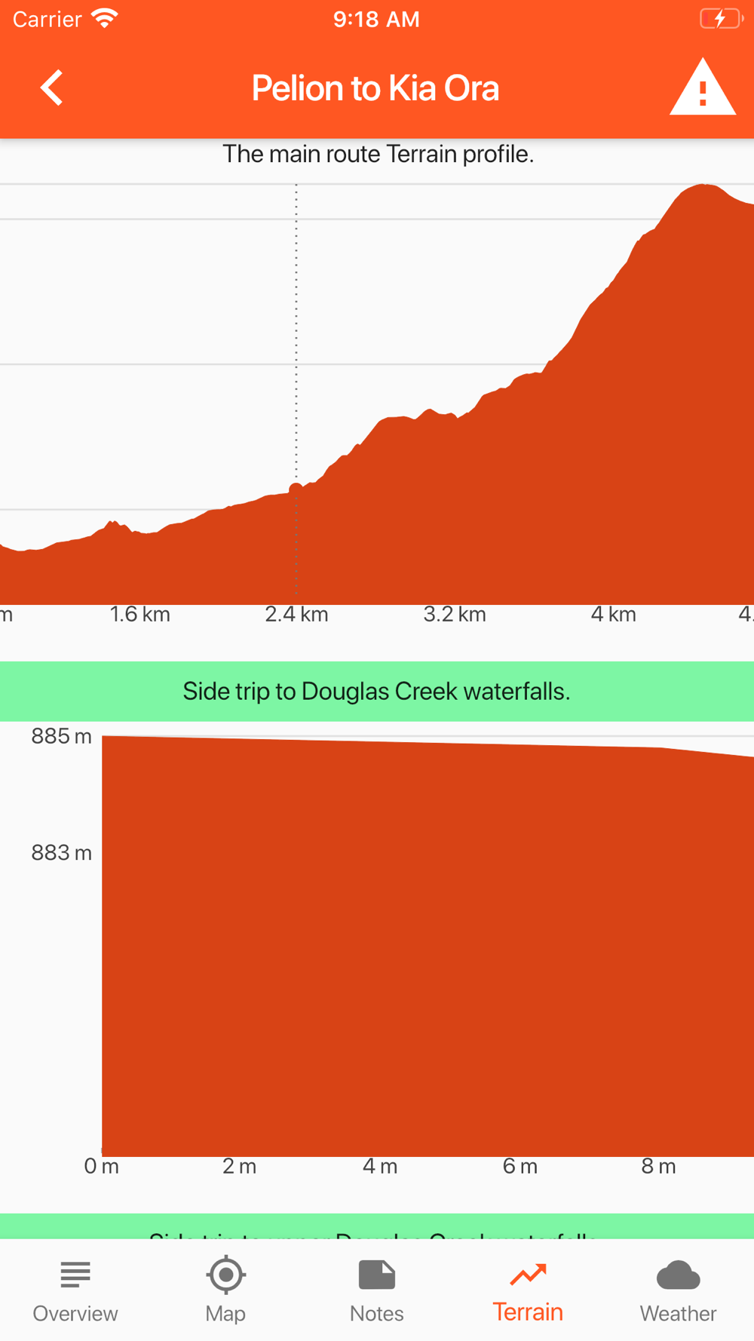The image size is (754, 1341).
Task: Tap the back arrow icon
Action: click(x=51, y=87)
